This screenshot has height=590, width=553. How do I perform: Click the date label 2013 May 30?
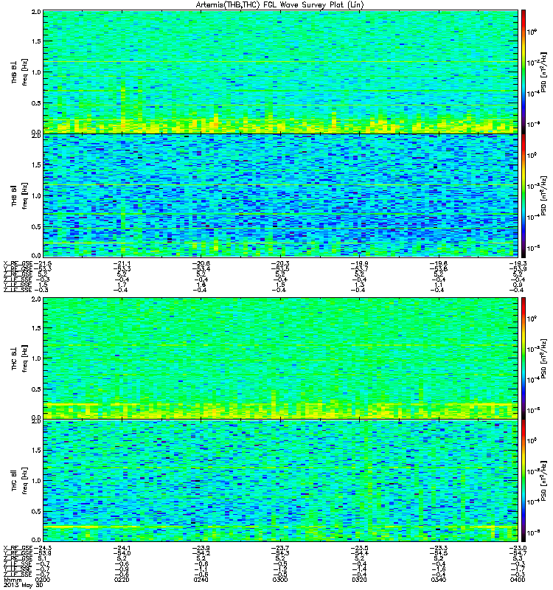pyautogui.click(x=24, y=586)
